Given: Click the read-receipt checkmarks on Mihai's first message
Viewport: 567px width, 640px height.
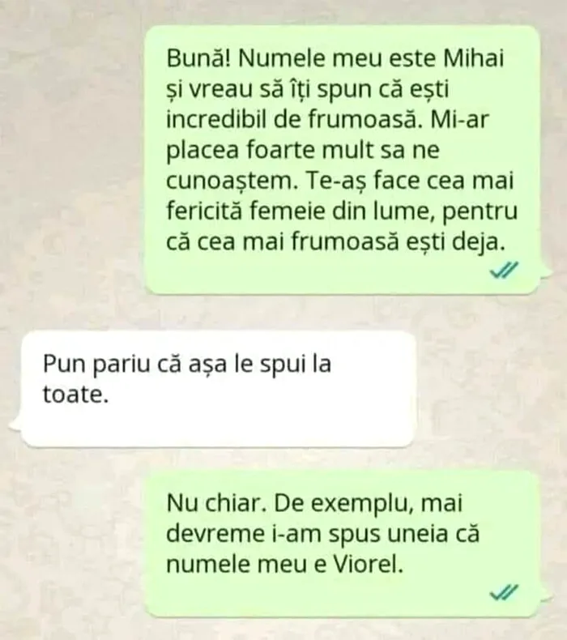Looking at the screenshot, I should pos(504,270).
